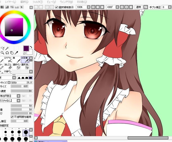
Task: Pick brush size preset 20
Action: tap(26, 133)
